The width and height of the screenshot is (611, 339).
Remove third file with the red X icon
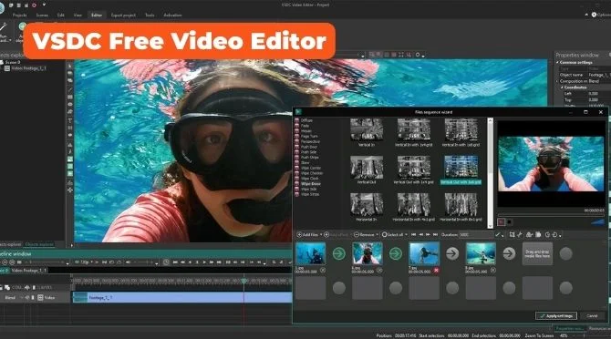(x=436, y=270)
